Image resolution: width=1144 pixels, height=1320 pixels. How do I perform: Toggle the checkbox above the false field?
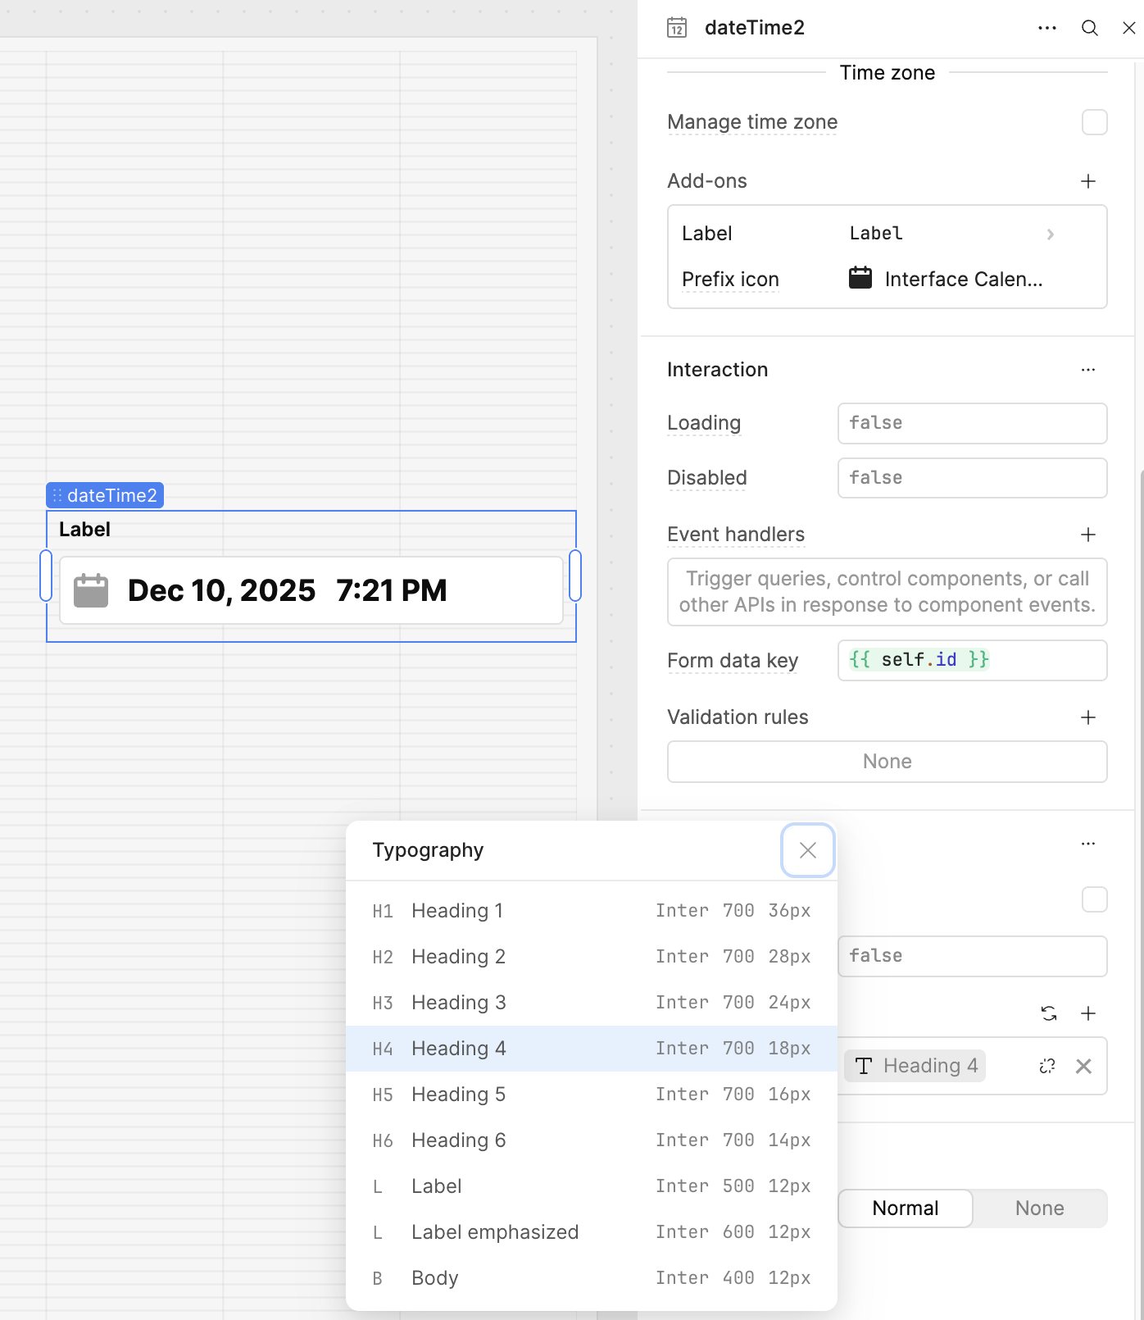point(1094,899)
